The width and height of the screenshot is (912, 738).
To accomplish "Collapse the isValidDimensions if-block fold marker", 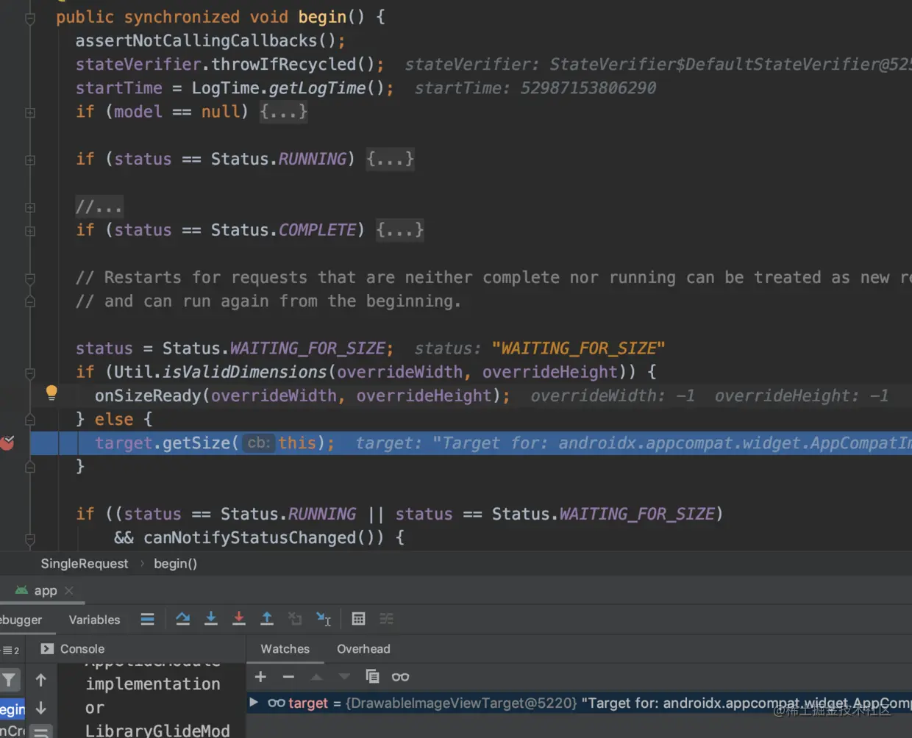I will pos(30,373).
